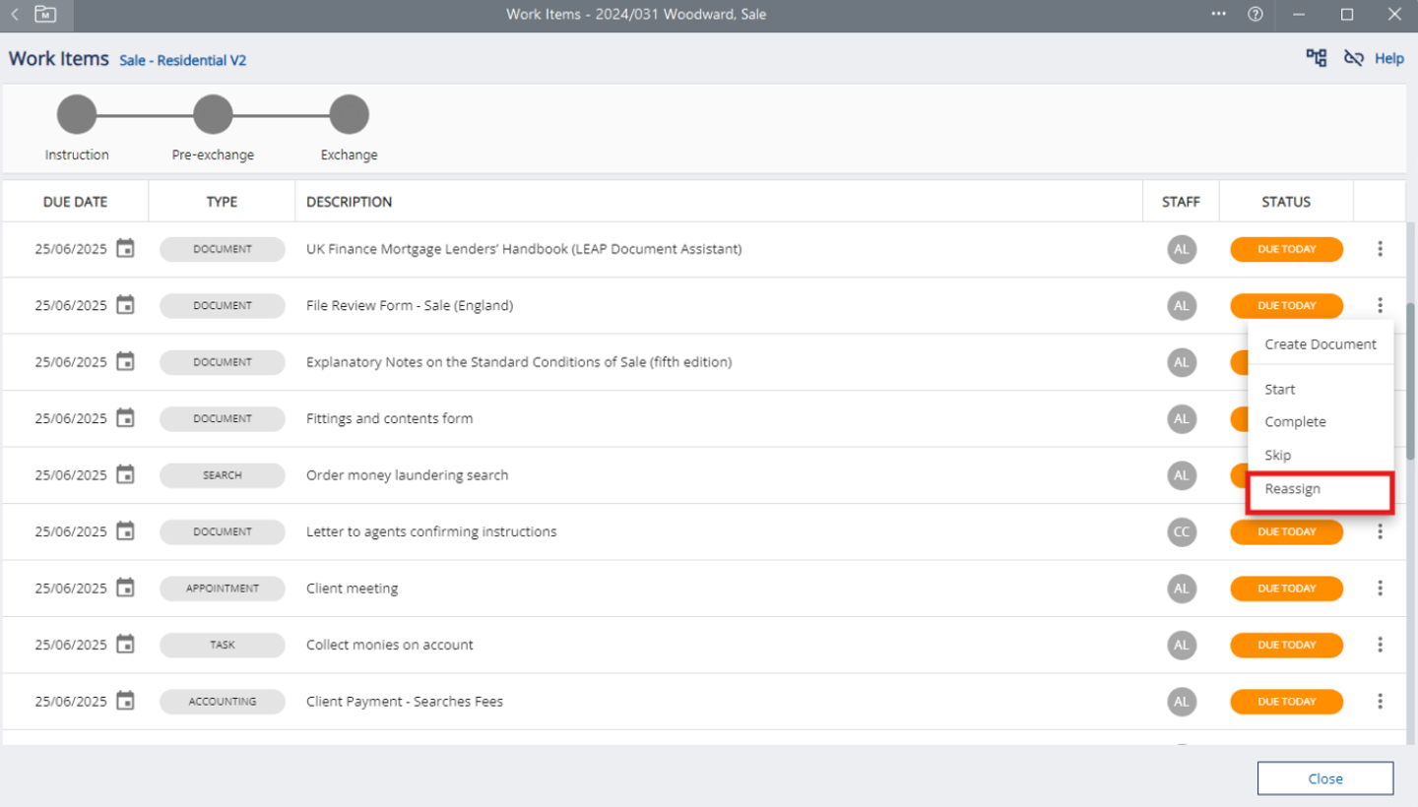Open the three-dot more menu in title bar
Viewport: 1418px width, 807px height.
(x=1219, y=15)
